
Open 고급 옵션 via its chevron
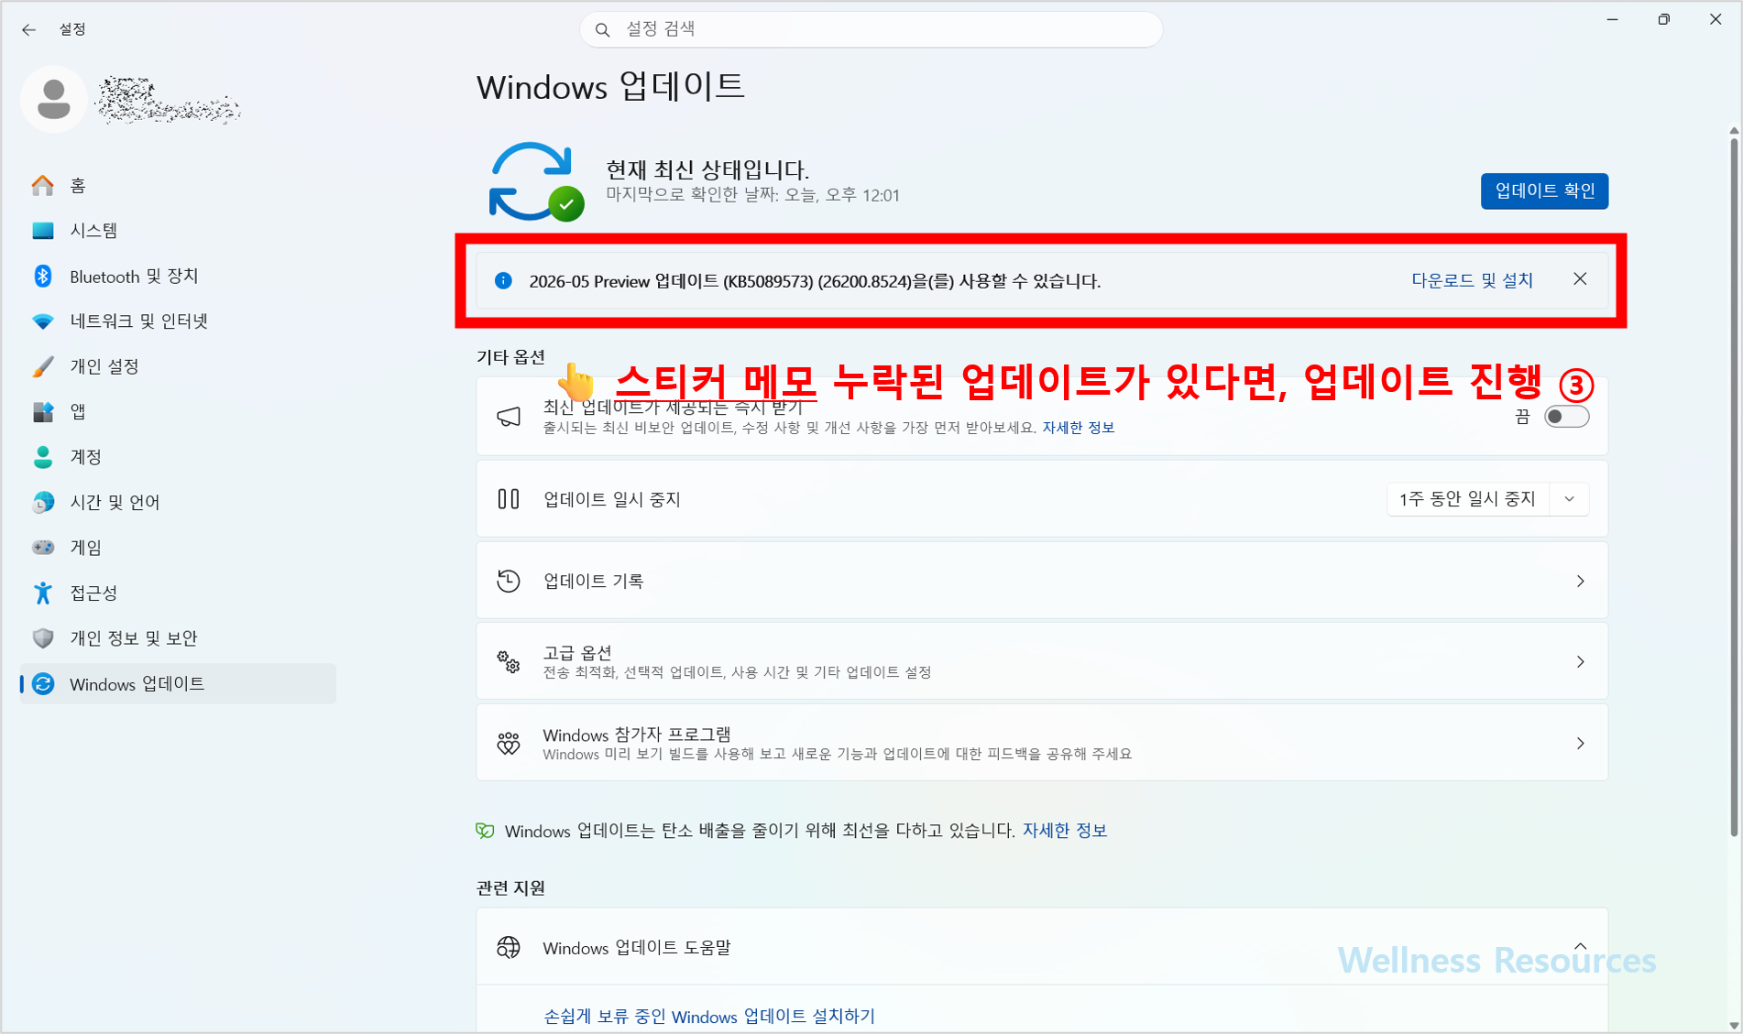[1580, 661]
